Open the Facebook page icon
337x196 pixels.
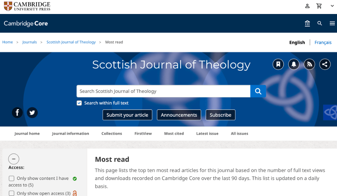[x=17, y=113]
